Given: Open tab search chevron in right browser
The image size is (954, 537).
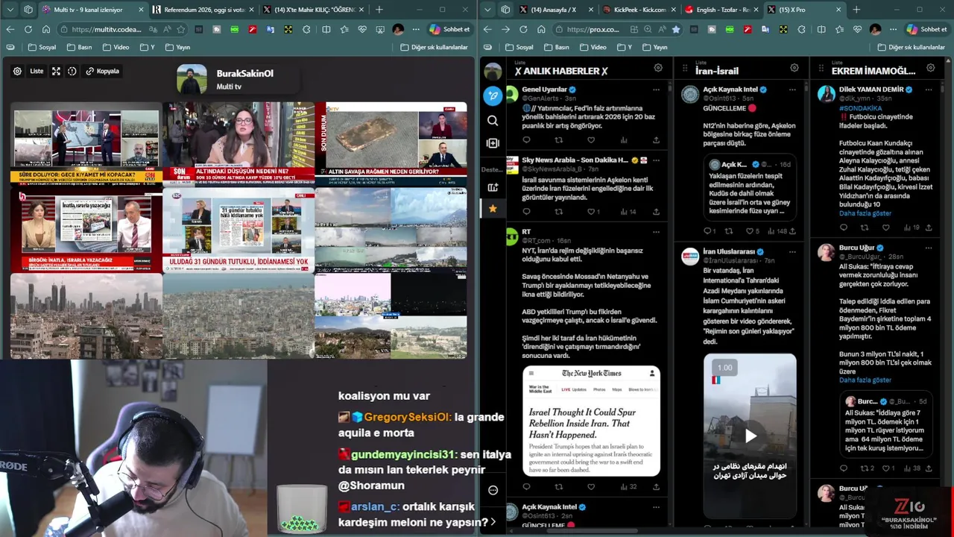Looking at the screenshot, I should 487,10.
